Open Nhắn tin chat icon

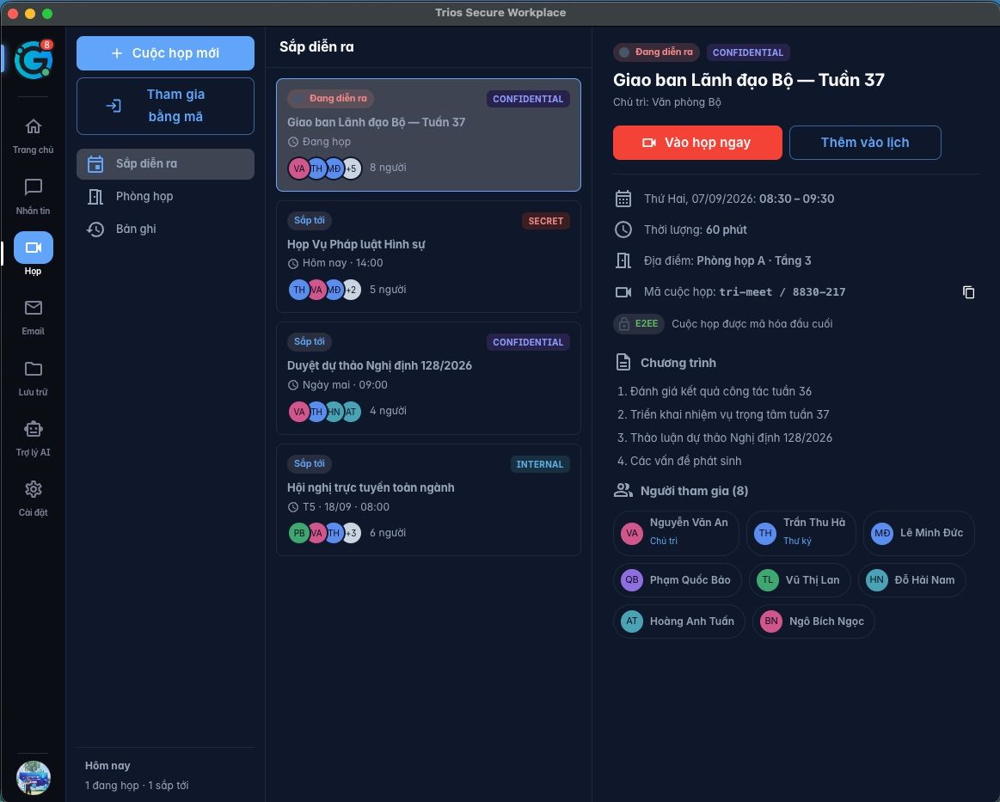coord(34,187)
